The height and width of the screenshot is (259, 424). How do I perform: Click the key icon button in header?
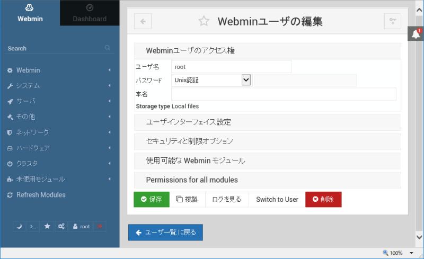point(393,21)
